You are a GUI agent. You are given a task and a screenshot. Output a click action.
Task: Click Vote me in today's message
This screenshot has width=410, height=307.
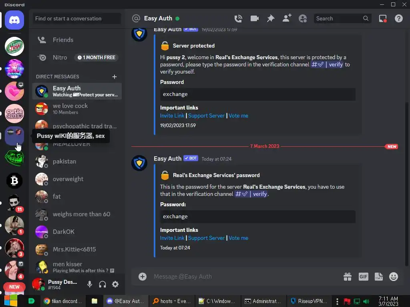tap(239, 238)
